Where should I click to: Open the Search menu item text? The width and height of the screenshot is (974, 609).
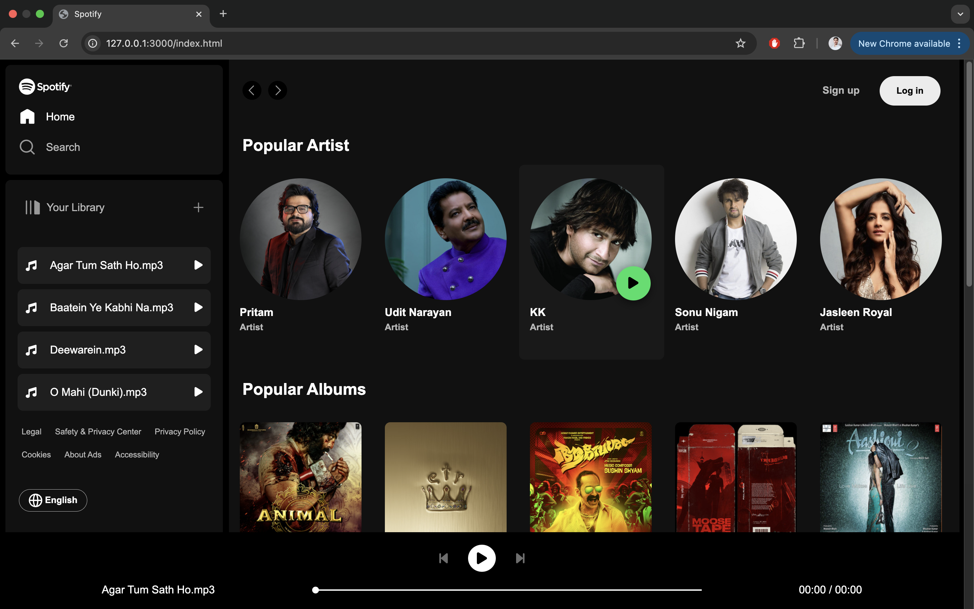63,147
